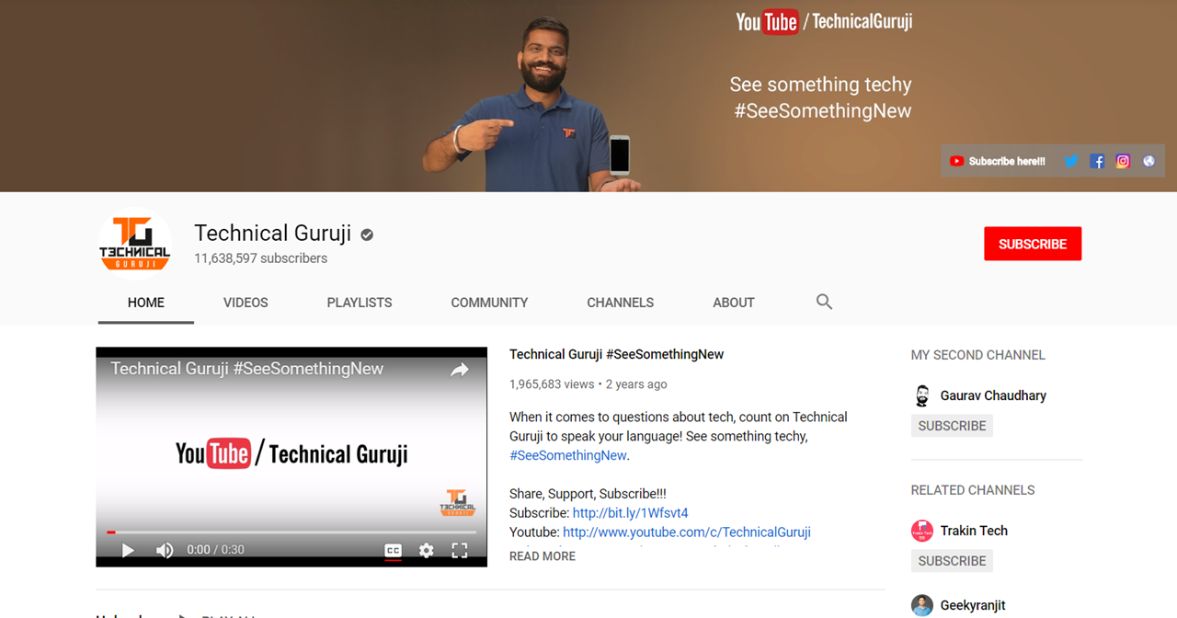Switch to the VIDEOS tab
Screen dimensions: 1177x618
click(246, 303)
